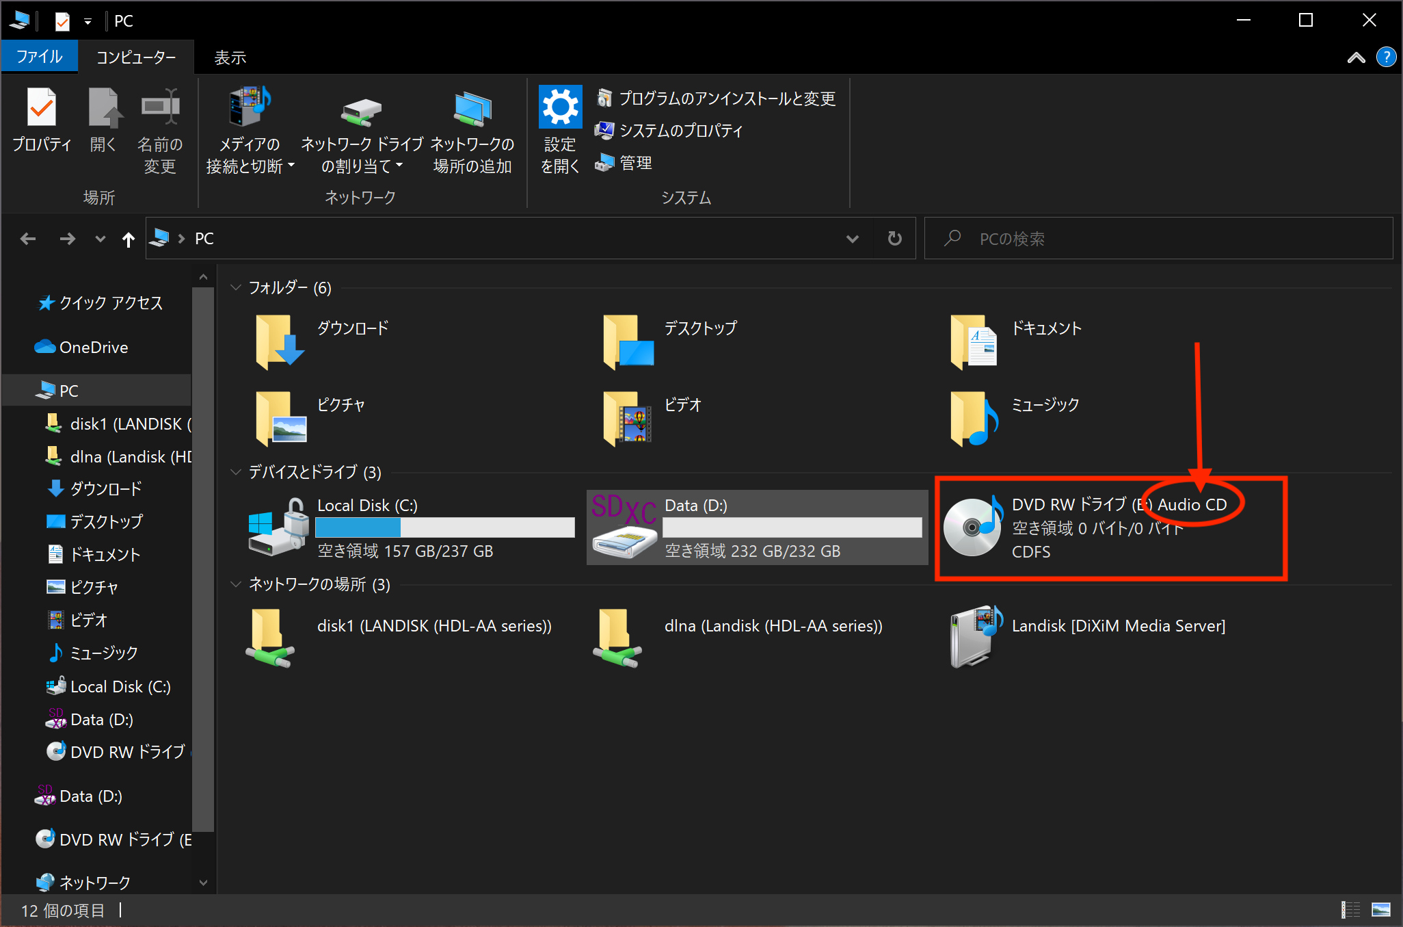The height and width of the screenshot is (927, 1403).
Task: Open the DVD RW drive Audio CD
Action: tap(972, 527)
